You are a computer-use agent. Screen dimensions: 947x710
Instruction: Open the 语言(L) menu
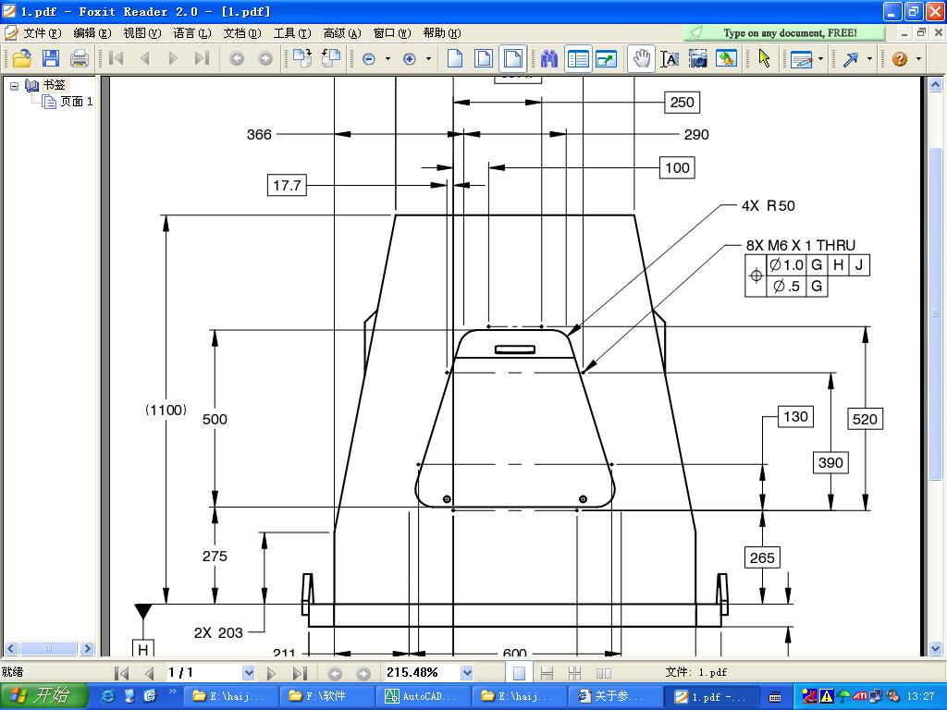coord(192,33)
